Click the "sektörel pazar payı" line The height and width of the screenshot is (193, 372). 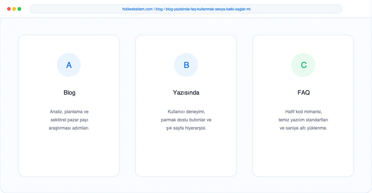point(69,120)
